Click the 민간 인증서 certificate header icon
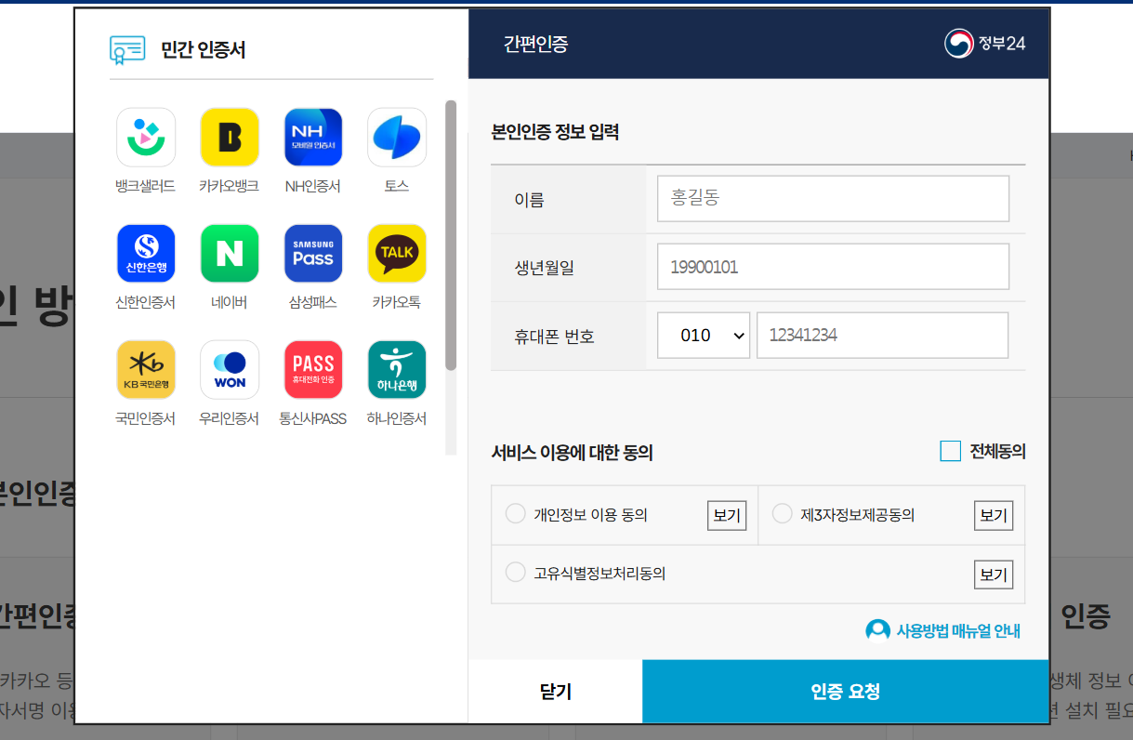 pos(127,49)
